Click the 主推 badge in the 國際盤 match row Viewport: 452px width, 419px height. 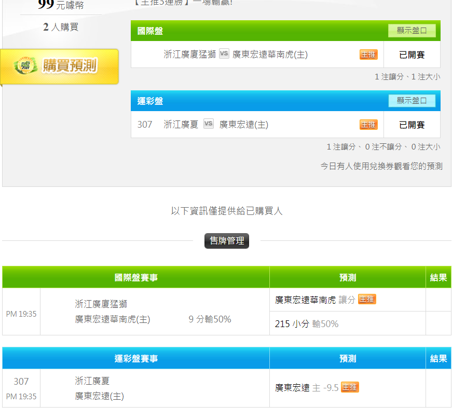[368, 55]
